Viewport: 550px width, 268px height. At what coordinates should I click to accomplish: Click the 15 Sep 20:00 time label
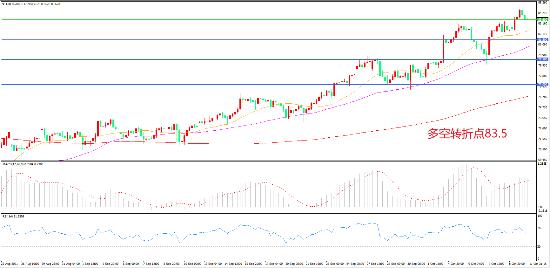253,264
